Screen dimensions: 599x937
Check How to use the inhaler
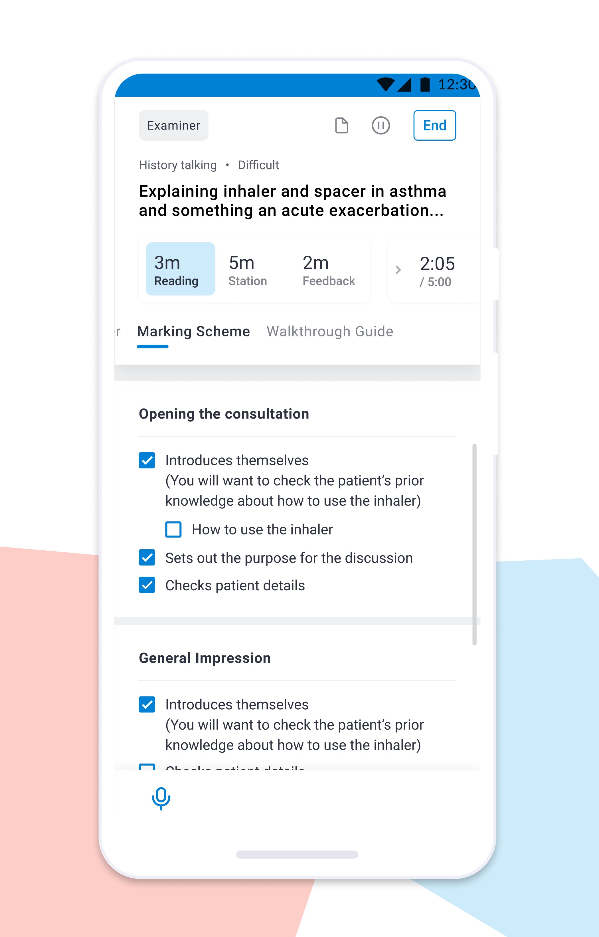(x=173, y=530)
